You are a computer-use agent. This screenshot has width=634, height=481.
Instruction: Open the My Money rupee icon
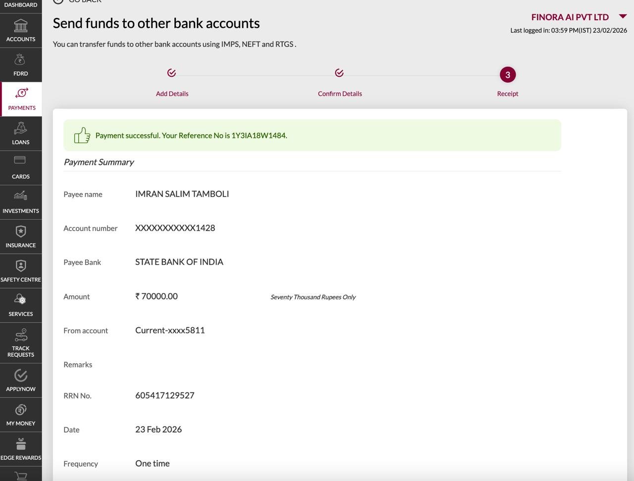pyautogui.click(x=20, y=410)
